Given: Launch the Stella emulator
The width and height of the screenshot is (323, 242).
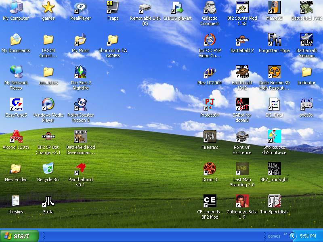Looking at the screenshot, I should click(x=48, y=200).
